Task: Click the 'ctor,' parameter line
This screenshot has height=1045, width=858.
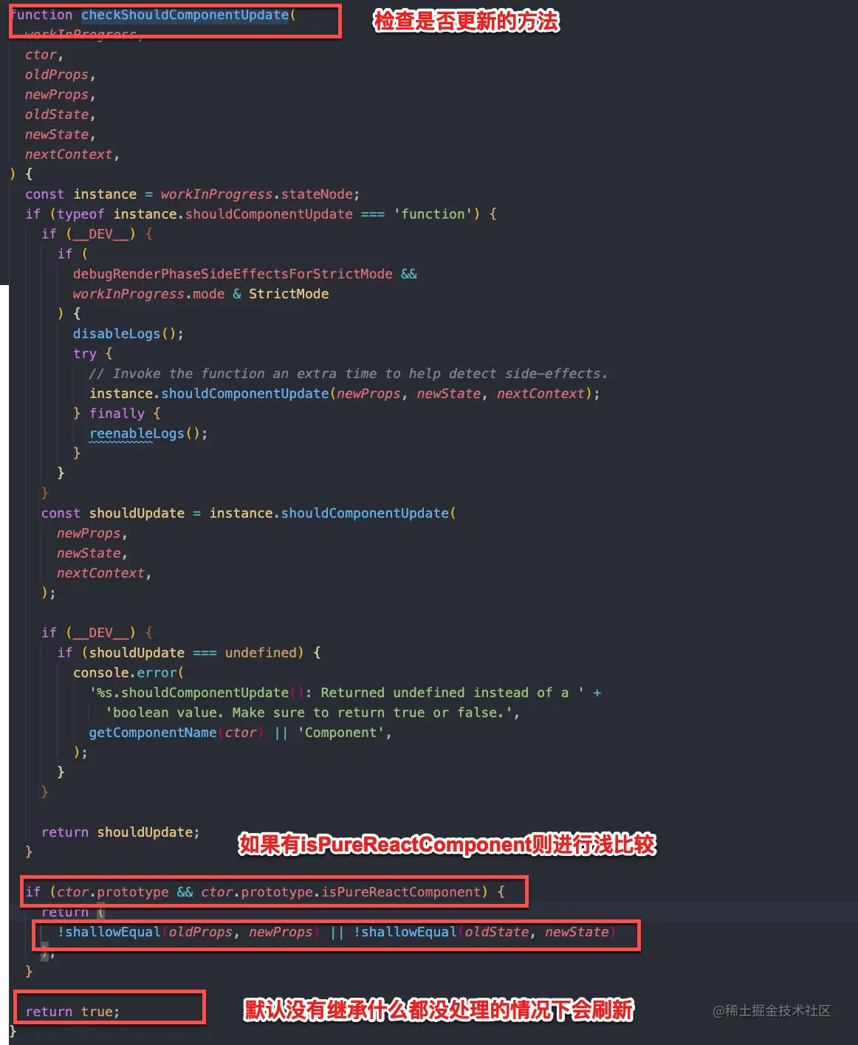Action: pos(44,55)
